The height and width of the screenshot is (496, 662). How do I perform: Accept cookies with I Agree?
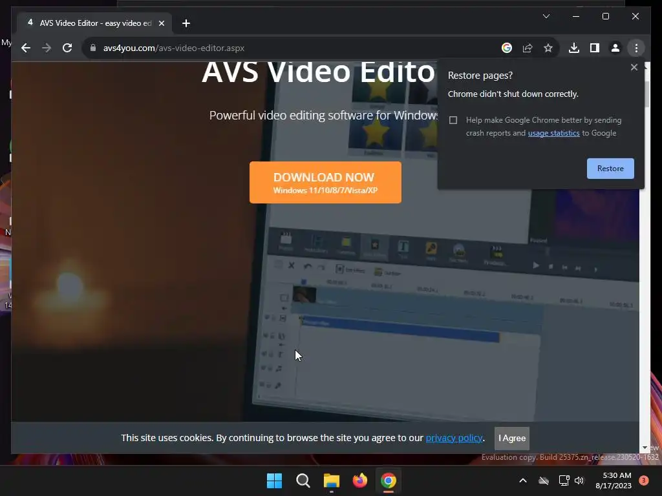[512, 439]
